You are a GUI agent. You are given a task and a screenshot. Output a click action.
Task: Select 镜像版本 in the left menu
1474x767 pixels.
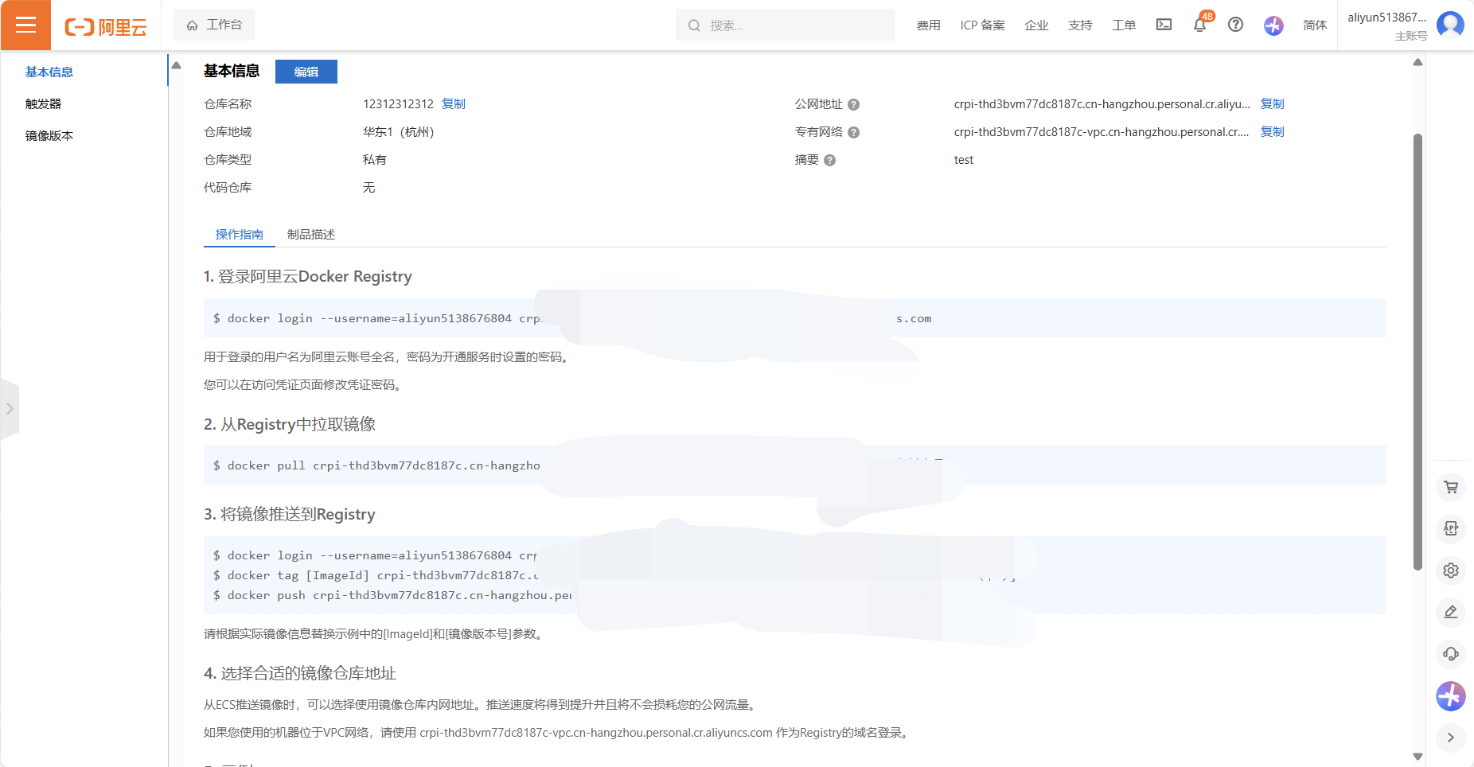(x=49, y=136)
